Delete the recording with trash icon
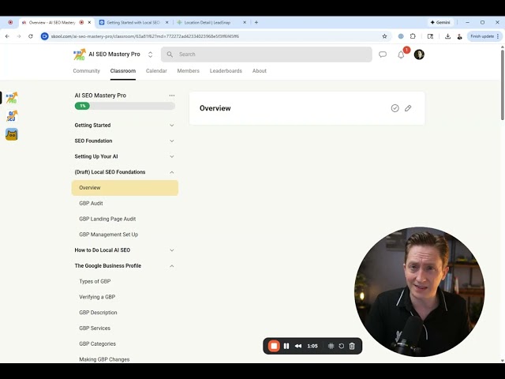 (x=352, y=346)
